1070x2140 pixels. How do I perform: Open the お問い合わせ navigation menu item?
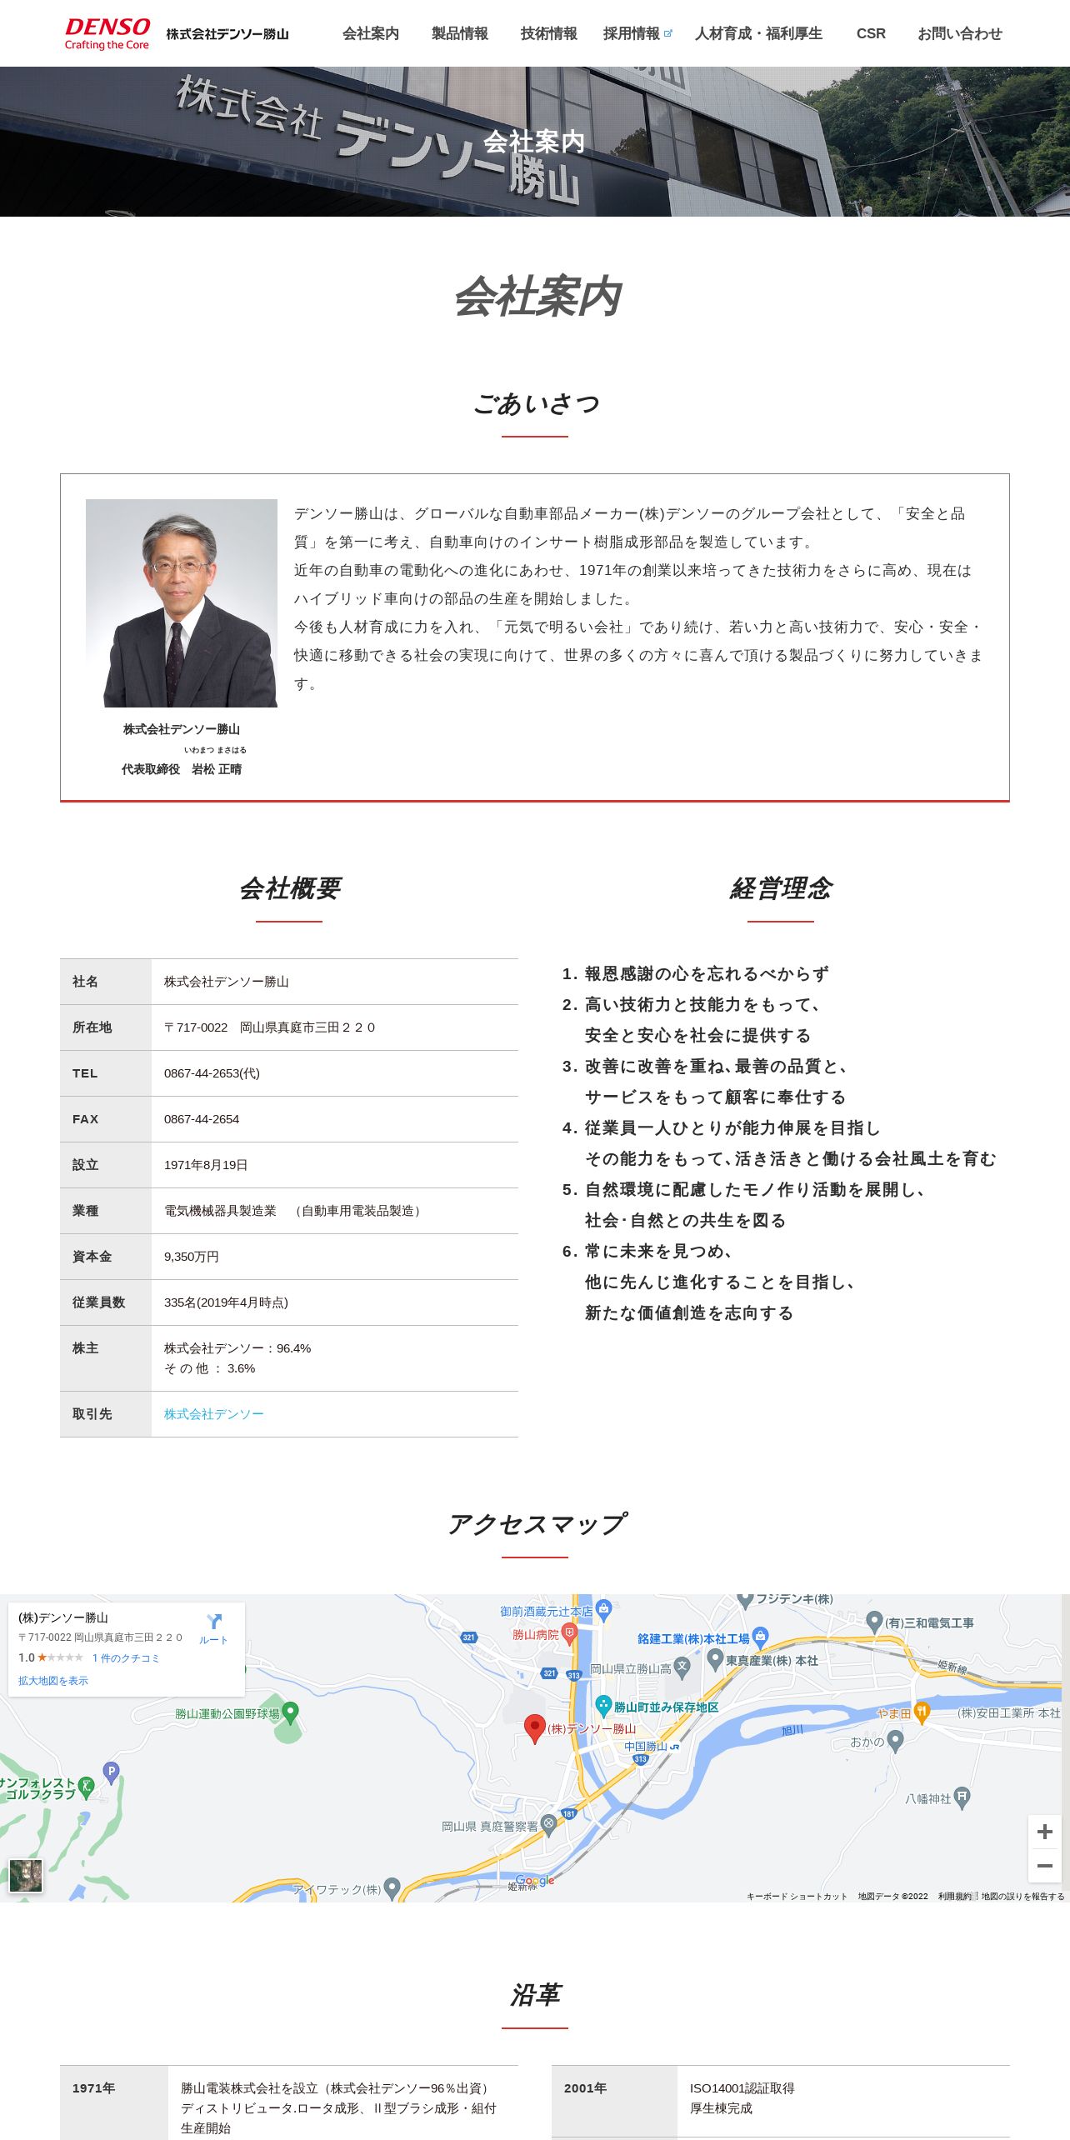[960, 33]
